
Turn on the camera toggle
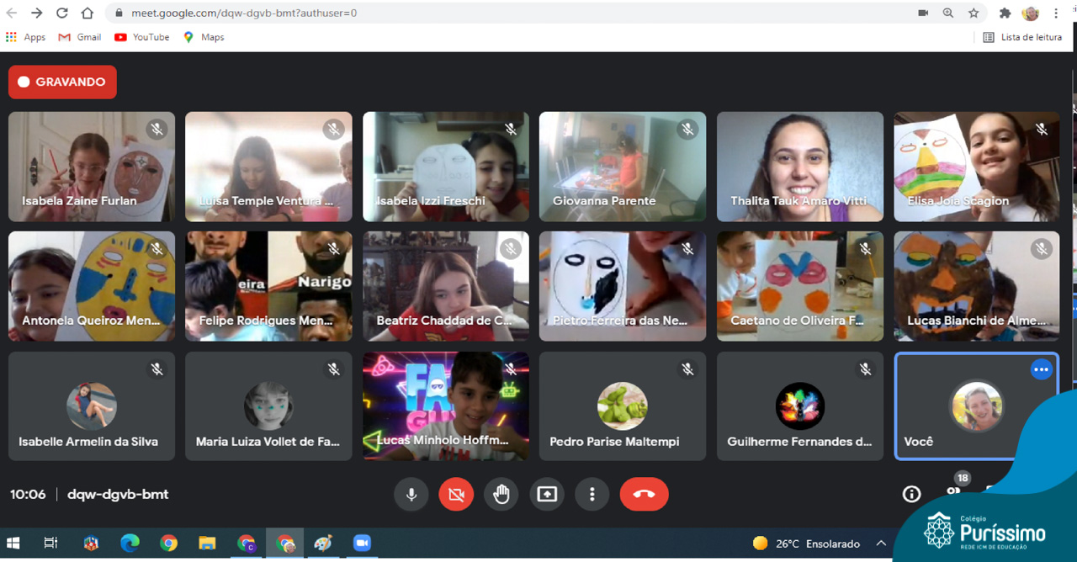456,495
